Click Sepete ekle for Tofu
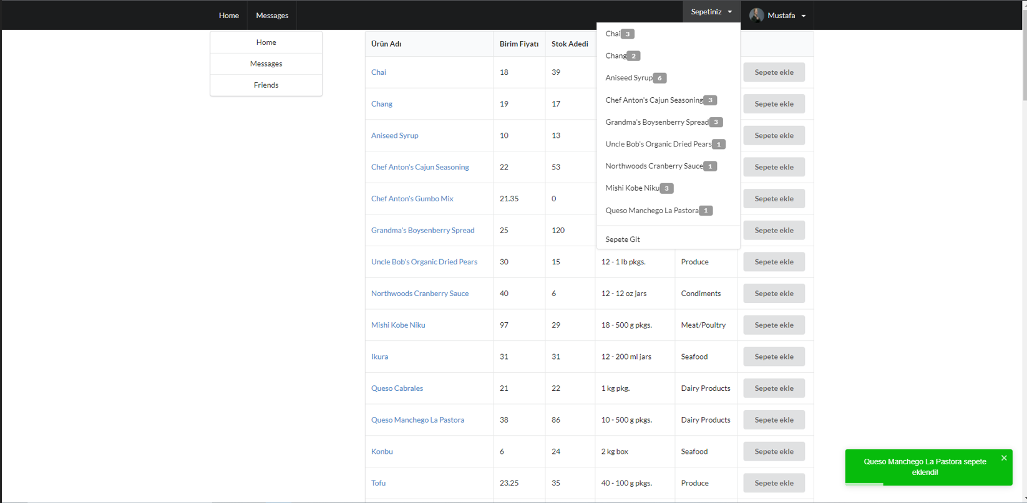1027x503 pixels. 774,483
